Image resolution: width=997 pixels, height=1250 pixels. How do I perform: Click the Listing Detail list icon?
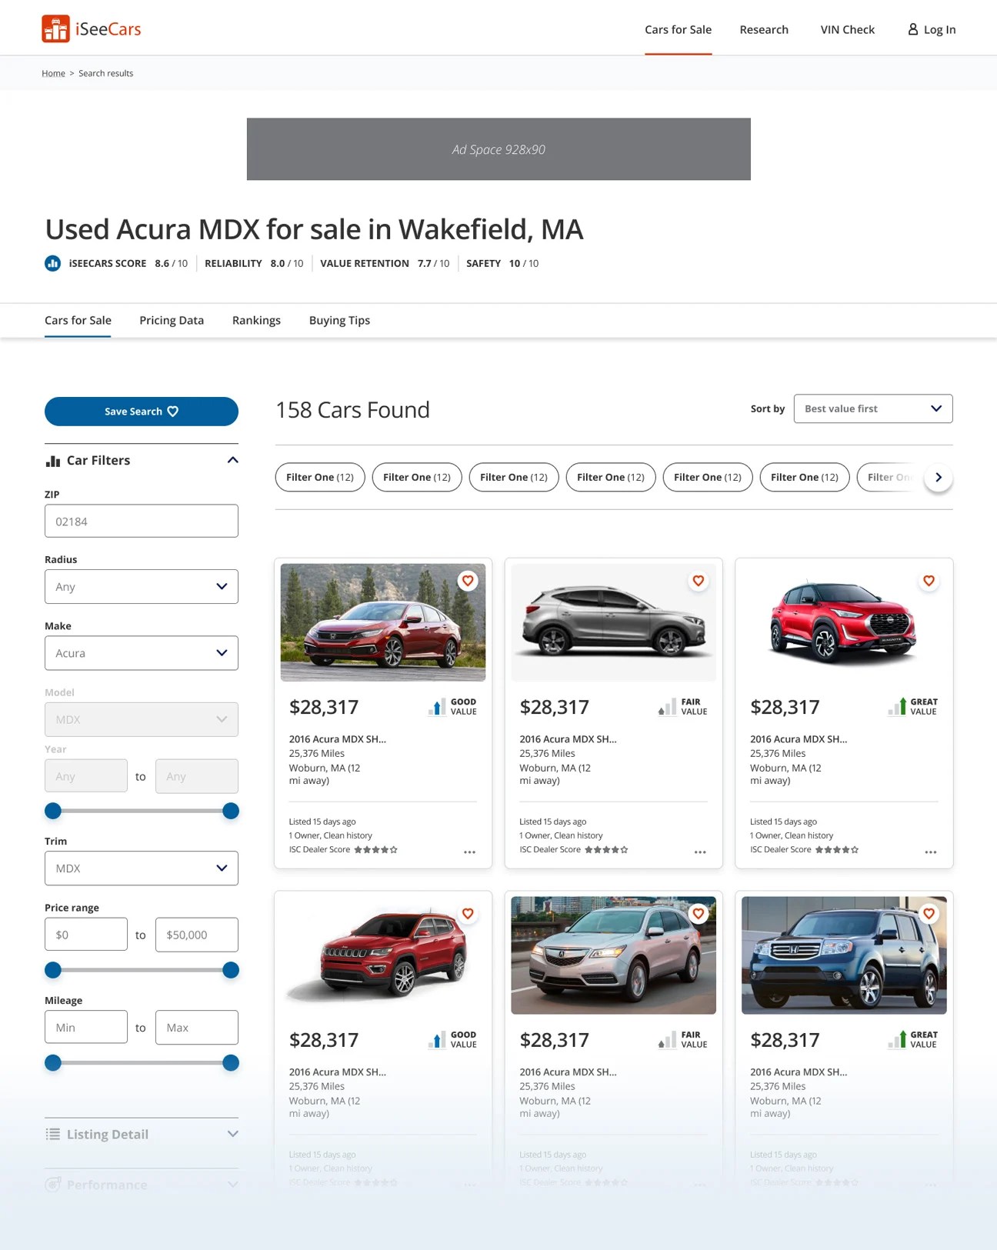[x=53, y=1134]
